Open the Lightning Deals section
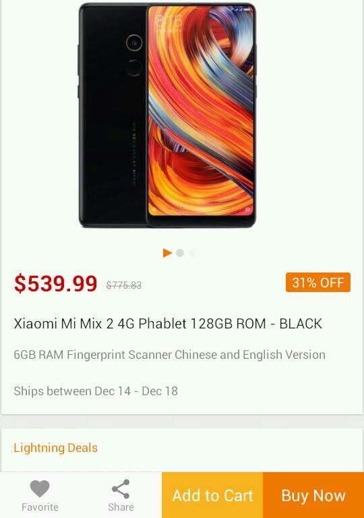The width and height of the screenshot is (364, 518). 55,448
